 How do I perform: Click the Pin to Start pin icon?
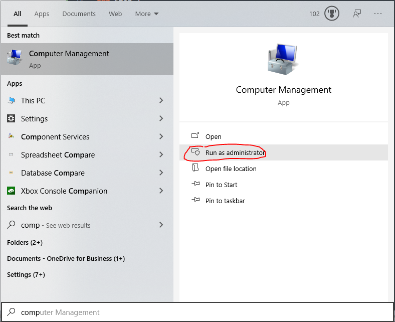[195, 184]
